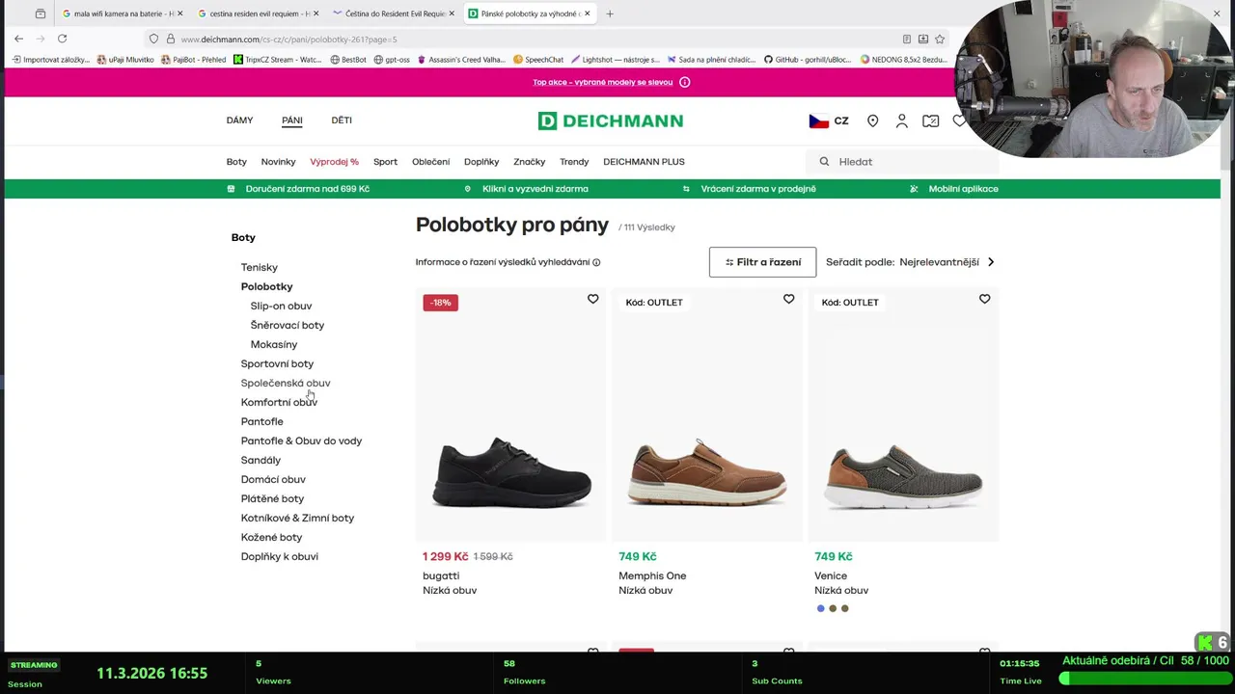Open the user account icon
Screen dimensions: 1235x694
click(901, 121)
